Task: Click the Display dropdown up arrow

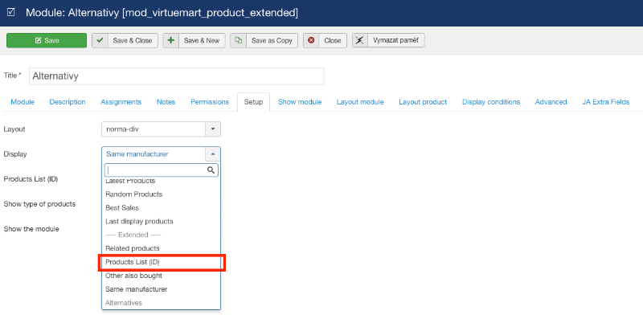Action: [213, 154]
